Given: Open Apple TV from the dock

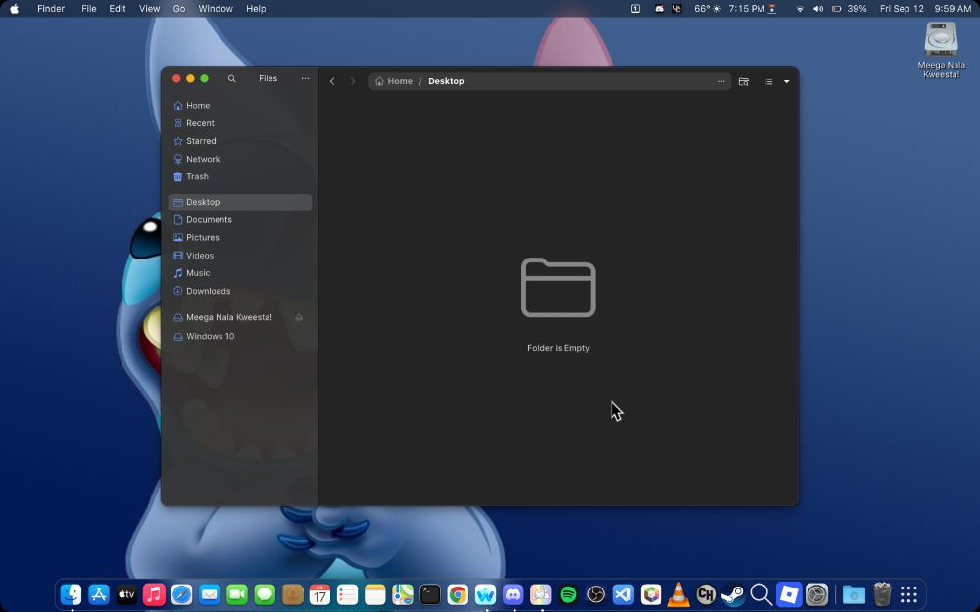Looking at the screenshot, I should (x=126, y=594).
